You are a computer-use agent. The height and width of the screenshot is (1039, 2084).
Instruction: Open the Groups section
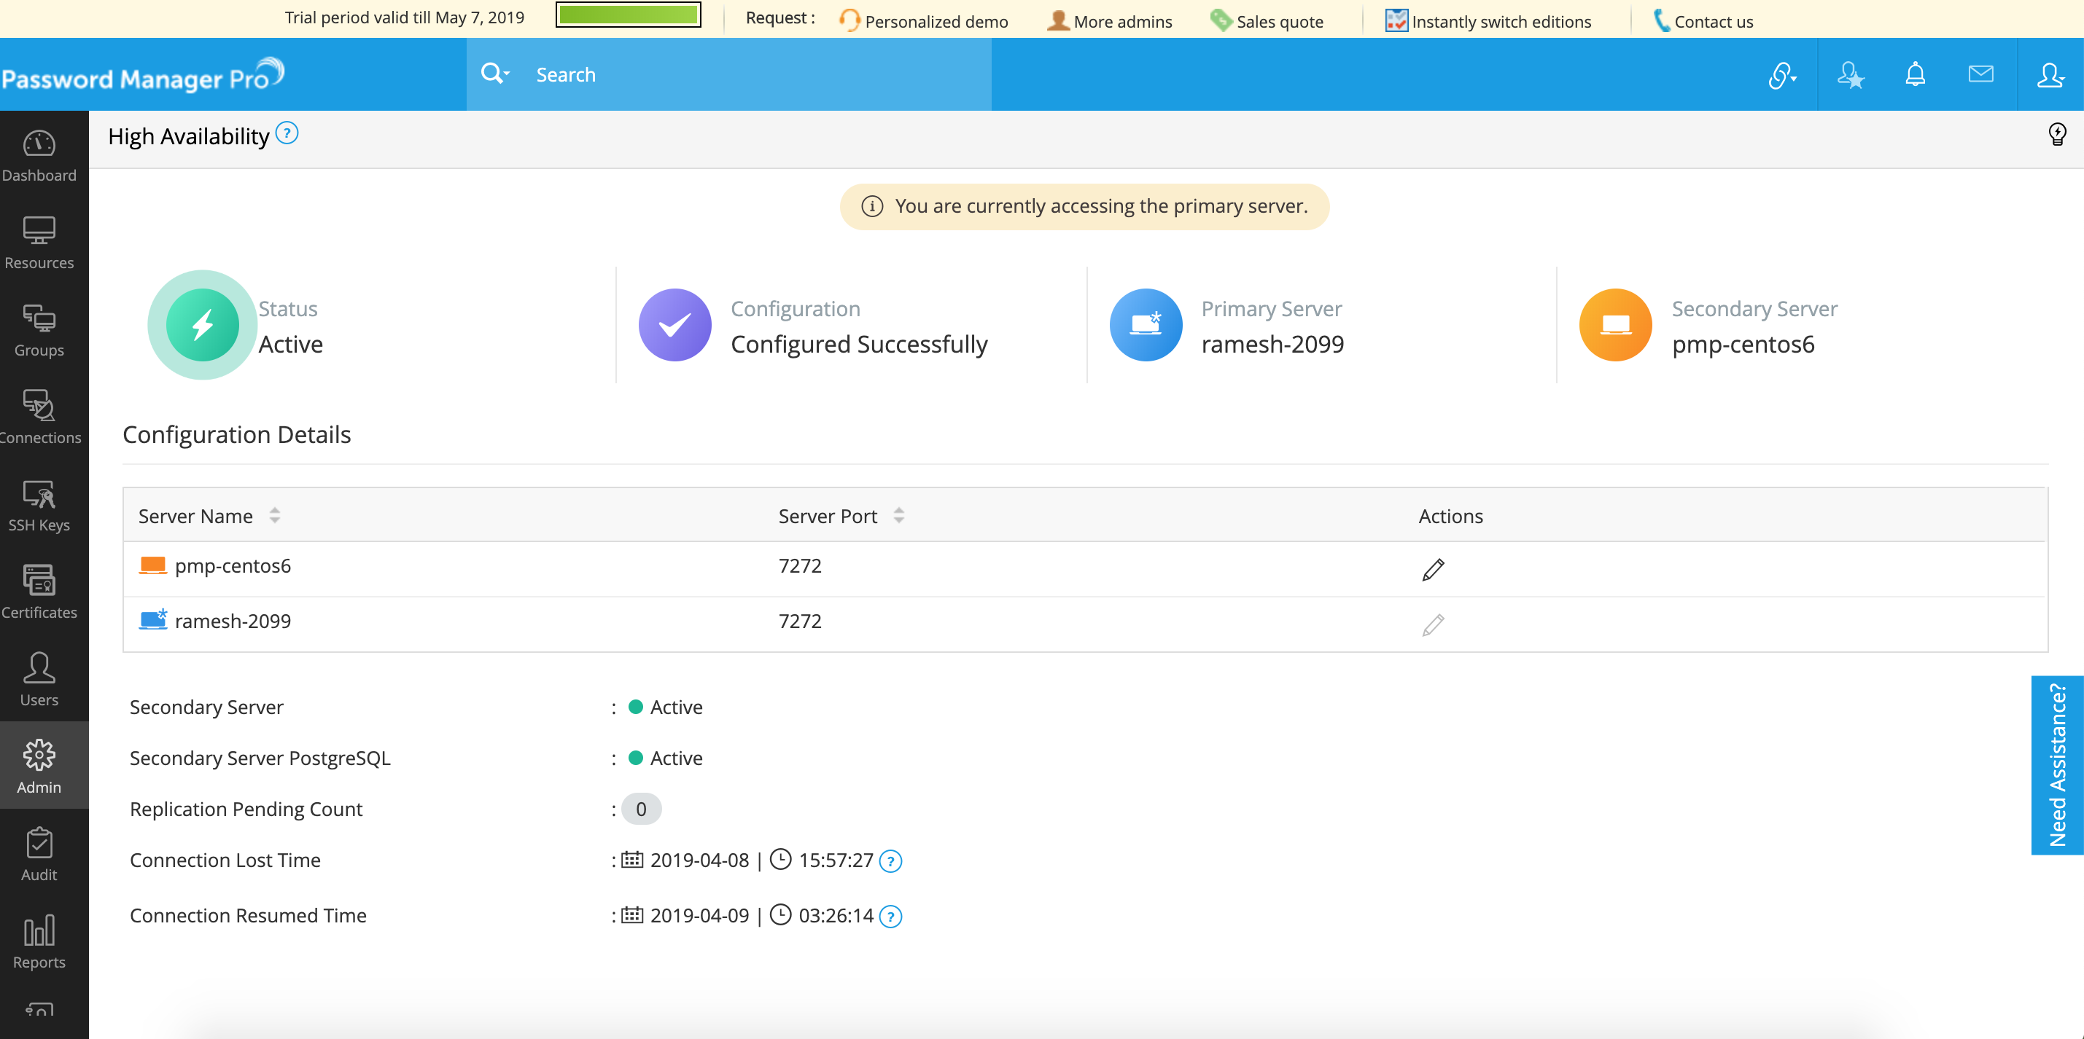point(39,329)
